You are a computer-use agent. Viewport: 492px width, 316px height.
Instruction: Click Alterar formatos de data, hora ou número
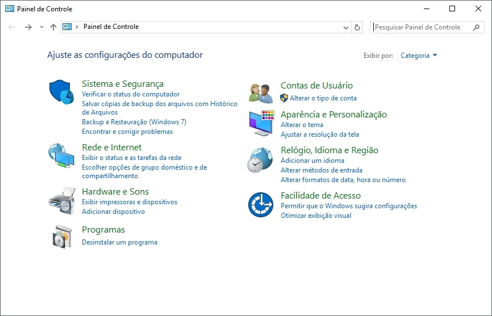(x=343, y=180)
